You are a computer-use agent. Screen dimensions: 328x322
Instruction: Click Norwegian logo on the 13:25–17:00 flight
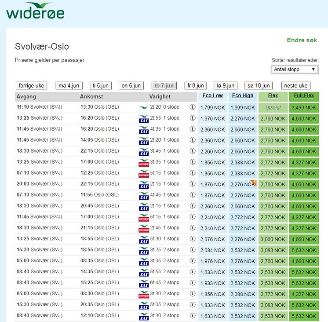pos(143,162)
